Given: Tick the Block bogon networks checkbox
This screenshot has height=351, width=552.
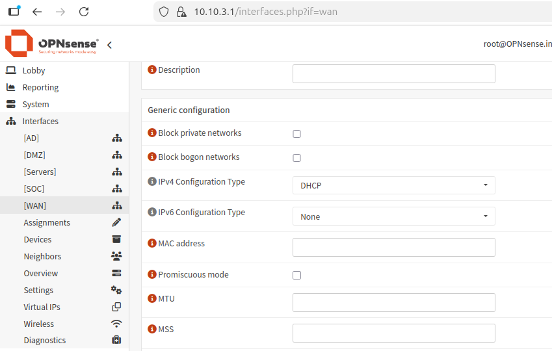Looking at the screenshot, I should click(296, 158).
